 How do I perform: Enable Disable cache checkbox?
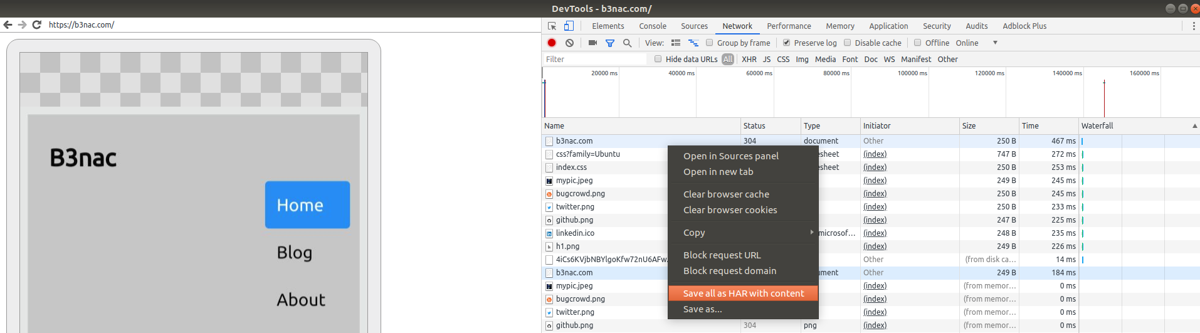(x=847, y=43)
